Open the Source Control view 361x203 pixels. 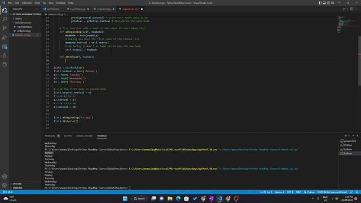[5, 28]
